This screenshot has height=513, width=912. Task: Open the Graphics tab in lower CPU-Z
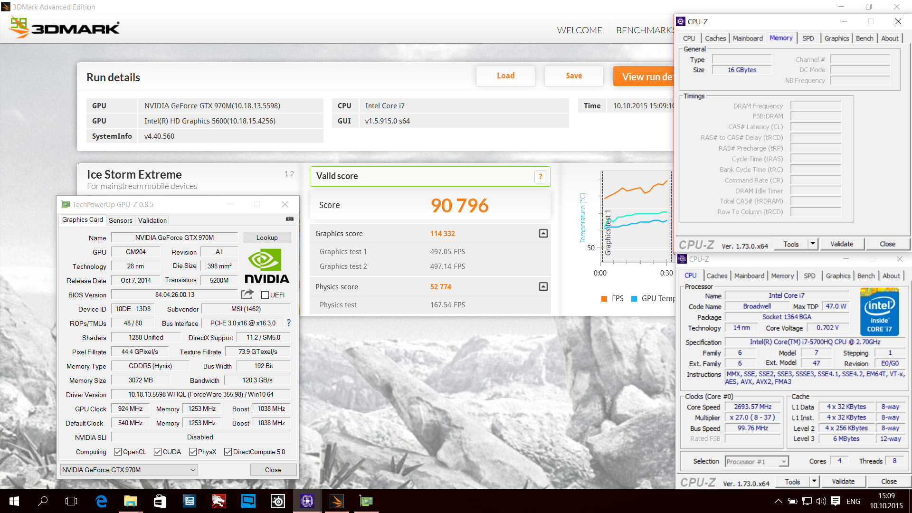[x=838, y=276]
